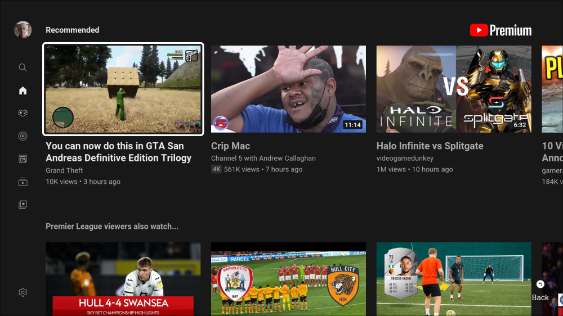
Task: Select 'Channel 5 with Andrew Callaghan' channel name
Action: [263, 158]
